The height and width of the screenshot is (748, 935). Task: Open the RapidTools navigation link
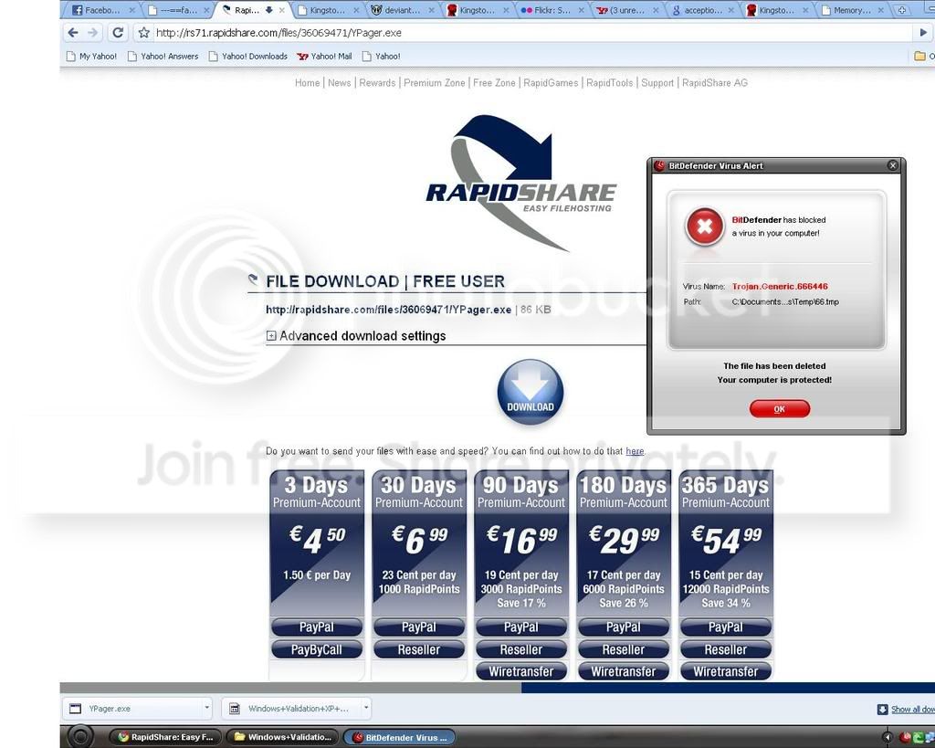[609, 83]
